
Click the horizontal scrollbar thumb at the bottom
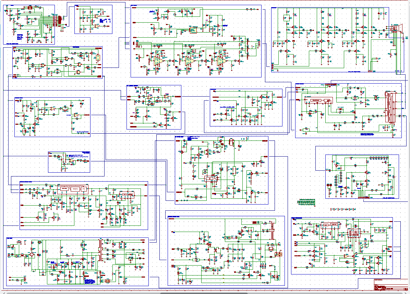(204, 293)
